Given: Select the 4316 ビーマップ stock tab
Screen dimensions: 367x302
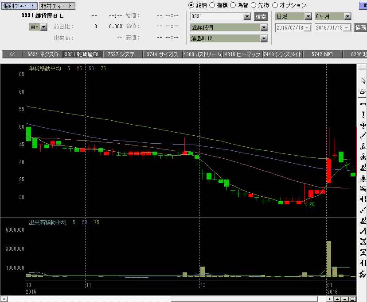Looking at the screenshot, I should (x=242, y=54).
